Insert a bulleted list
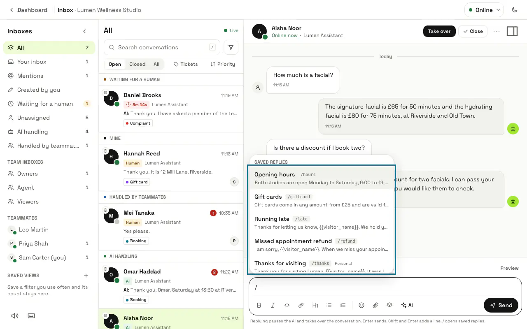 (329, 305)
